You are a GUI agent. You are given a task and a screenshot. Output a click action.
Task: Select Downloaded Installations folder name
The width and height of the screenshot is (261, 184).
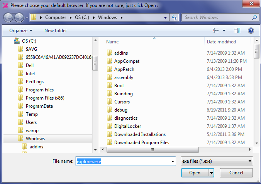140,134
